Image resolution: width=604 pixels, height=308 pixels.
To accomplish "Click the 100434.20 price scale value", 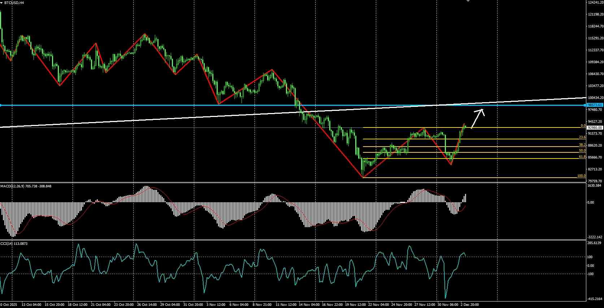I will click(595, 98).
